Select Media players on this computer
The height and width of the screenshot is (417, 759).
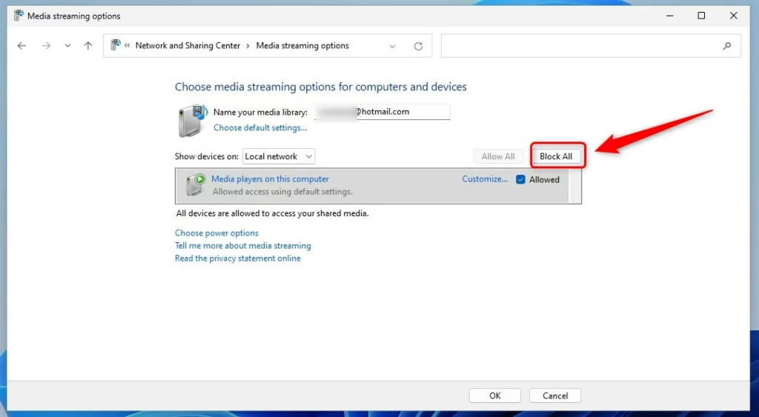point(270,179)
